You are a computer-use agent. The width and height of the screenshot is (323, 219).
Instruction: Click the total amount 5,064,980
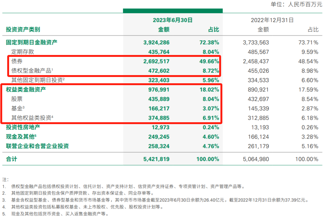(256, 159)
